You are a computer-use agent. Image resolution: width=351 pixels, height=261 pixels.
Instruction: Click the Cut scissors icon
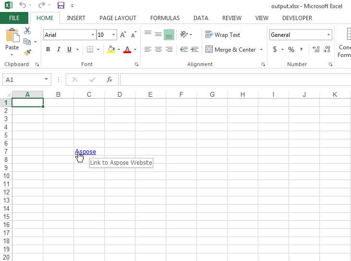click(x=27, y=31)
